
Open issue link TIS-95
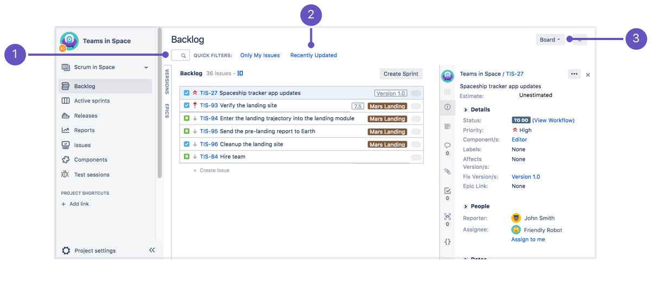coord(209,131)
